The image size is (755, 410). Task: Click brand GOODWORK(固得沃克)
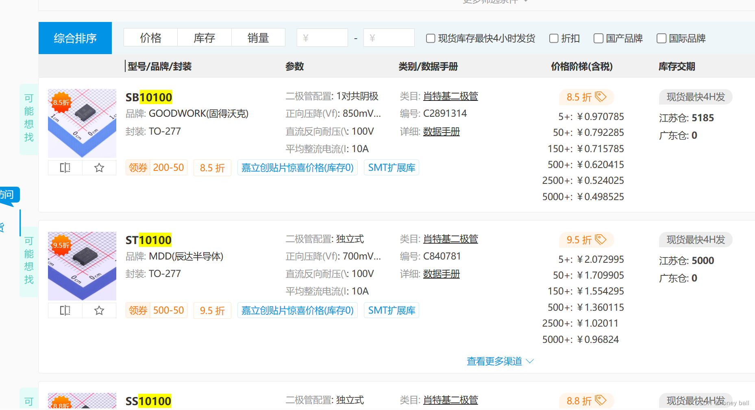198,113
